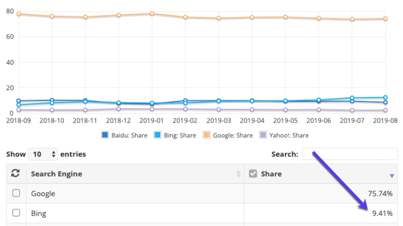Click Bing's 2019-08 data point

click(386, 97)
